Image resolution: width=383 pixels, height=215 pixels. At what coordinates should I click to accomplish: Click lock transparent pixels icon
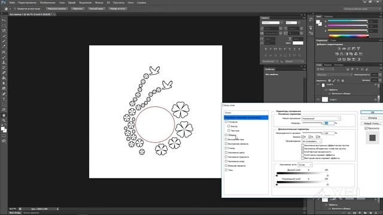[x=329, y=80]
